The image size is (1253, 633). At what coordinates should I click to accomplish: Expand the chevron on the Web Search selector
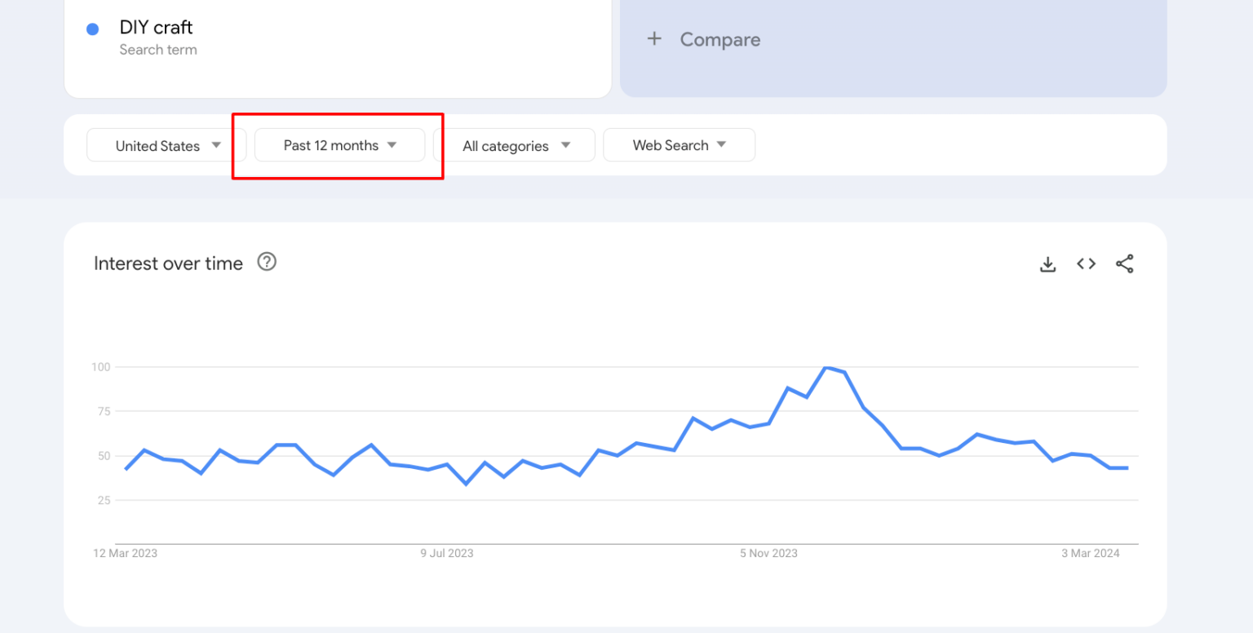coord(721,144)
